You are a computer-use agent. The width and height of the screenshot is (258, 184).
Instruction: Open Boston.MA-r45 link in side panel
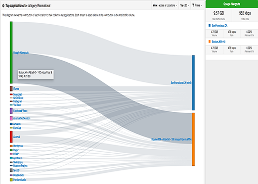click(x=219, y=41)
